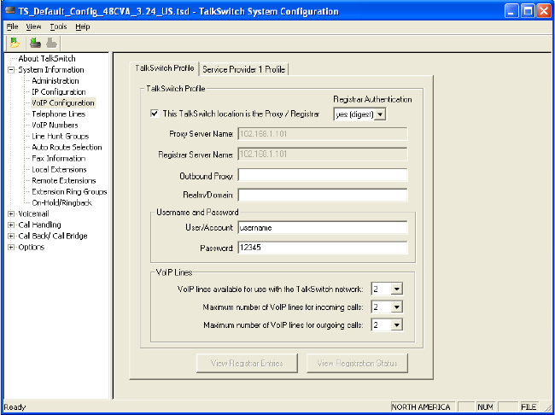Select Telephone Lines in the tree
Image resolution: width=555 pixels, height=415 pixels.
point(58,114)
